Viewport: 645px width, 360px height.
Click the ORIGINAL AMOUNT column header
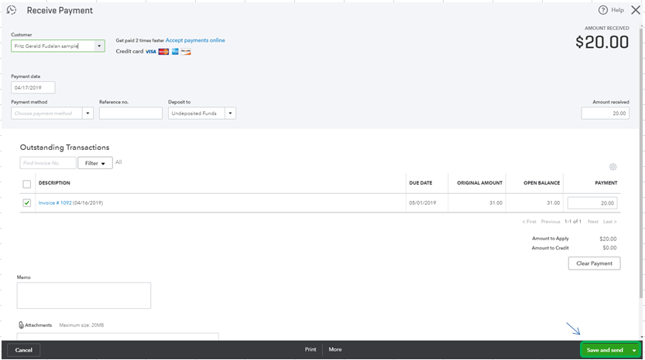(479, 182)
